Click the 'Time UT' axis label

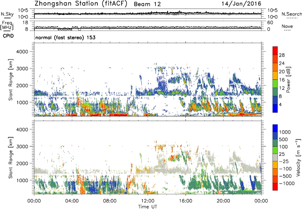click(x=148, y=207)
